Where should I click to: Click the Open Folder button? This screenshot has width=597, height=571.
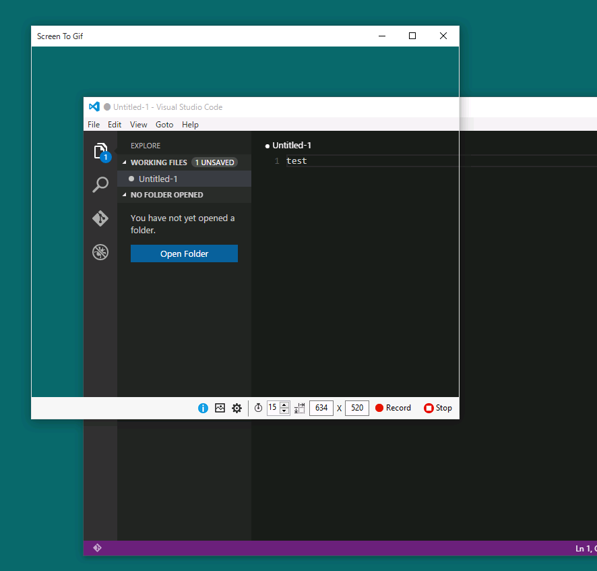184,253
